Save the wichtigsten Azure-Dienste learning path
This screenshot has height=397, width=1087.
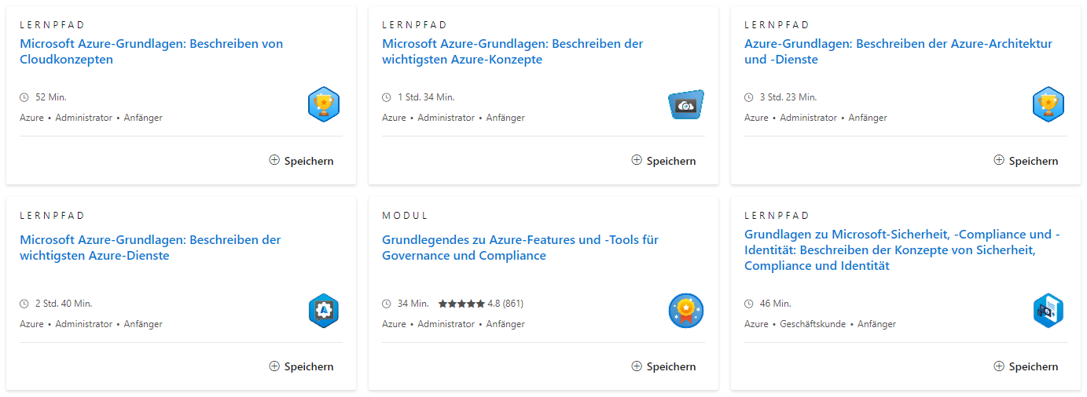click(301, 366)
